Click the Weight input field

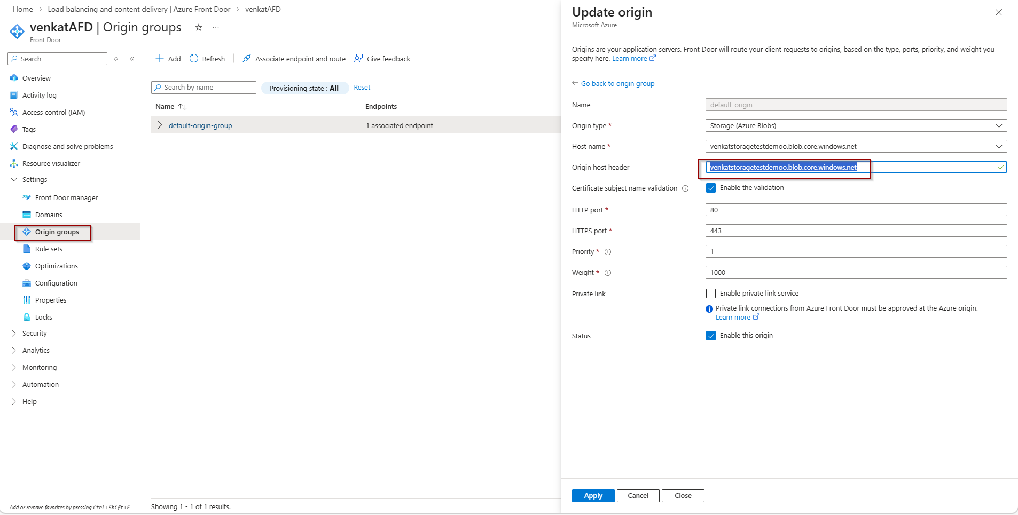(856, 272)
